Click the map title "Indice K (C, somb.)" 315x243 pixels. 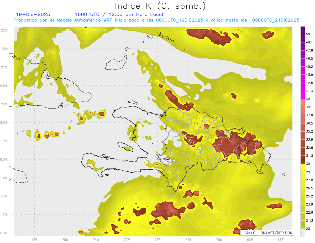click(160, 6)
